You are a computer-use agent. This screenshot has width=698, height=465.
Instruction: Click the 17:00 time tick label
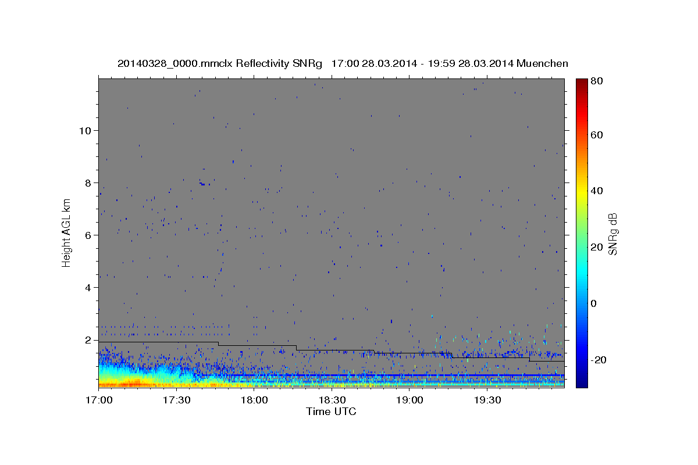click(98, 400)
